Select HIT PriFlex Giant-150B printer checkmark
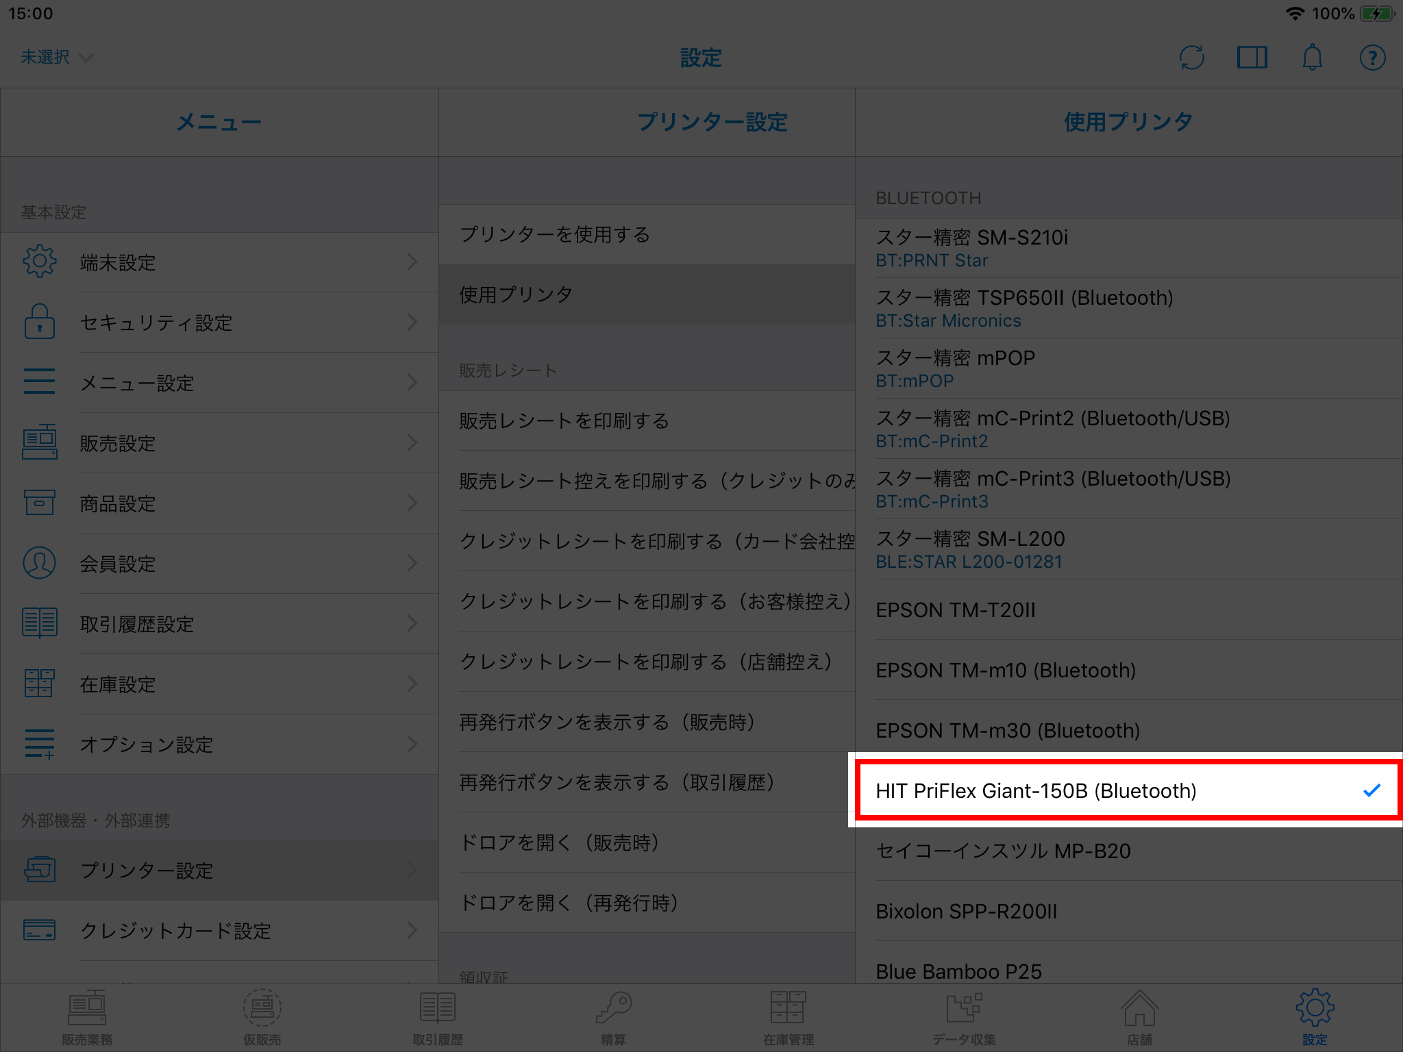 (1371, 790)
